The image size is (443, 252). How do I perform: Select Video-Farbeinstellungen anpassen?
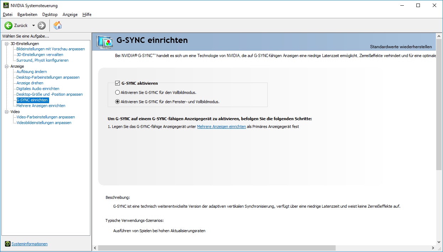point(46,117)
